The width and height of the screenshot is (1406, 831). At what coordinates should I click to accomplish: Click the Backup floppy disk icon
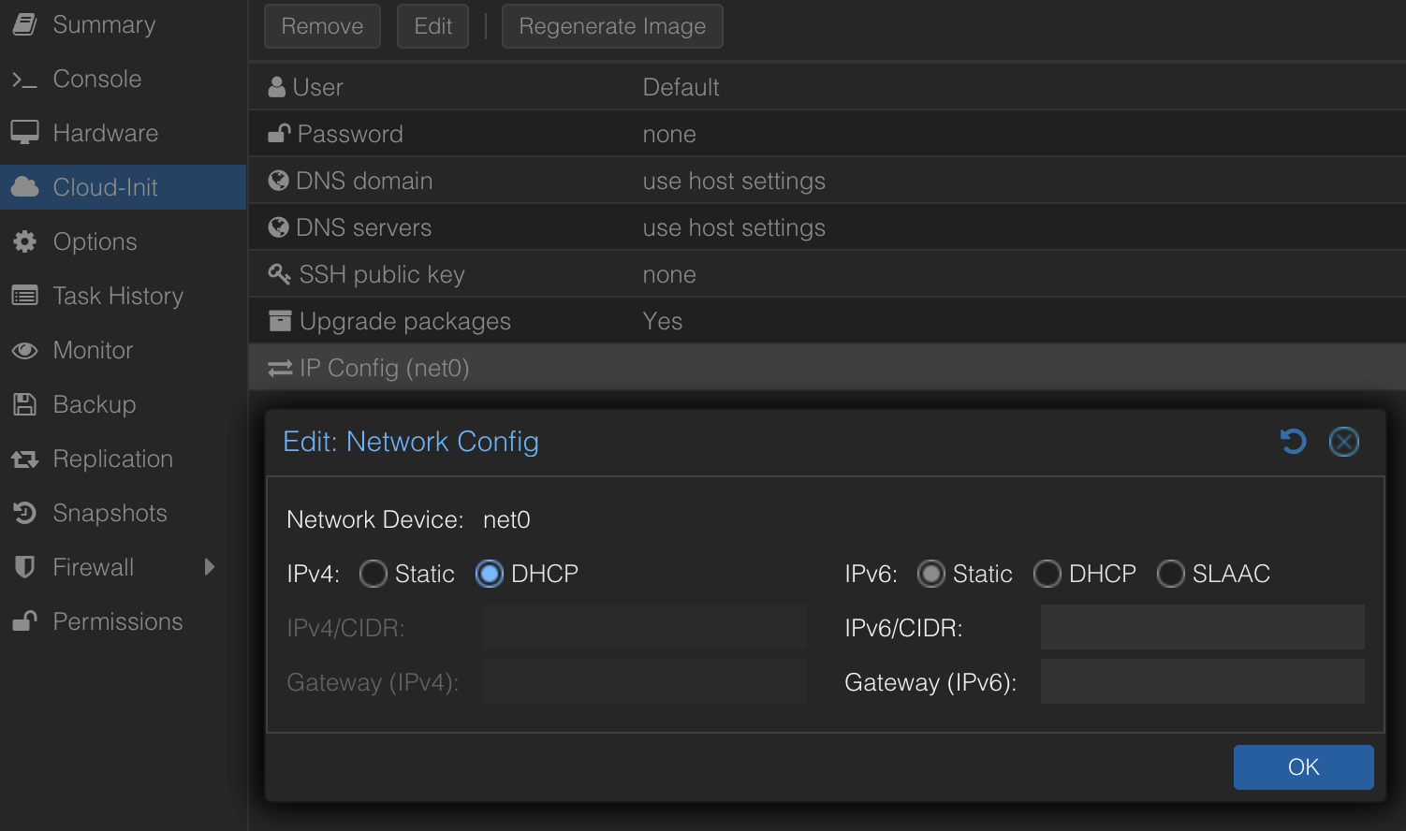25,404
